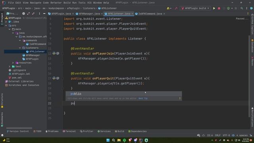The image size is (254, 143).
Task: Change UTF-8 file encoding setting
Action: click(x=226, y=135)
